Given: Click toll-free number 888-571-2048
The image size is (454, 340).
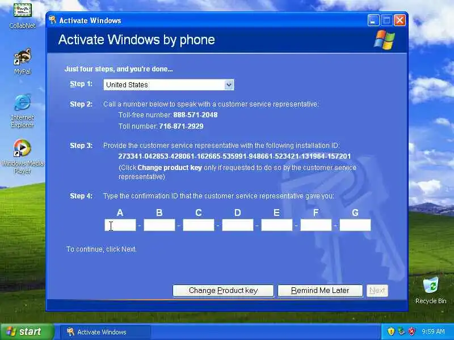Looking at the screenshot, I should point(195,115).
